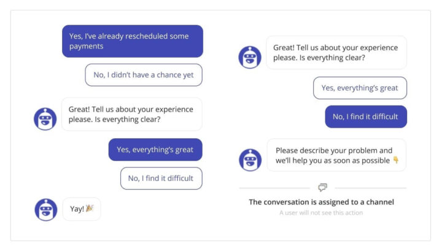Select the filled blue 'No, I find it difficult'
The height and width of the screenshot is (251, 442).
click(x=365, y=117)
